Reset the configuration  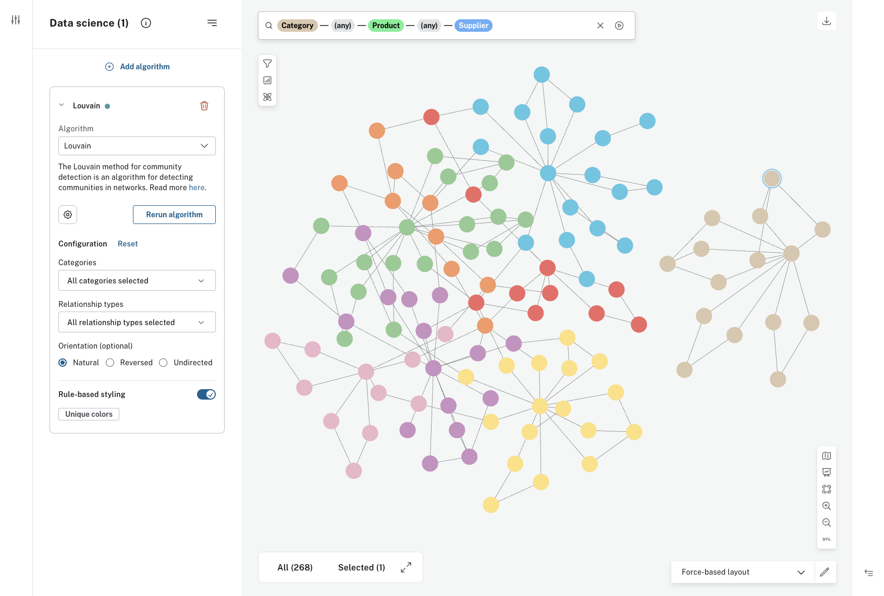(x=128, y=244)
